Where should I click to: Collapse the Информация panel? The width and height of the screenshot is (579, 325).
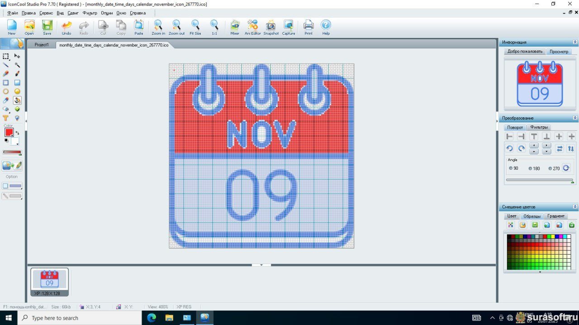575,42
